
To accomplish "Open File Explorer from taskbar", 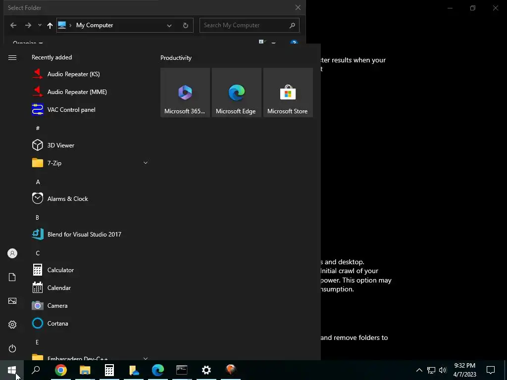I will pos(85,370).
